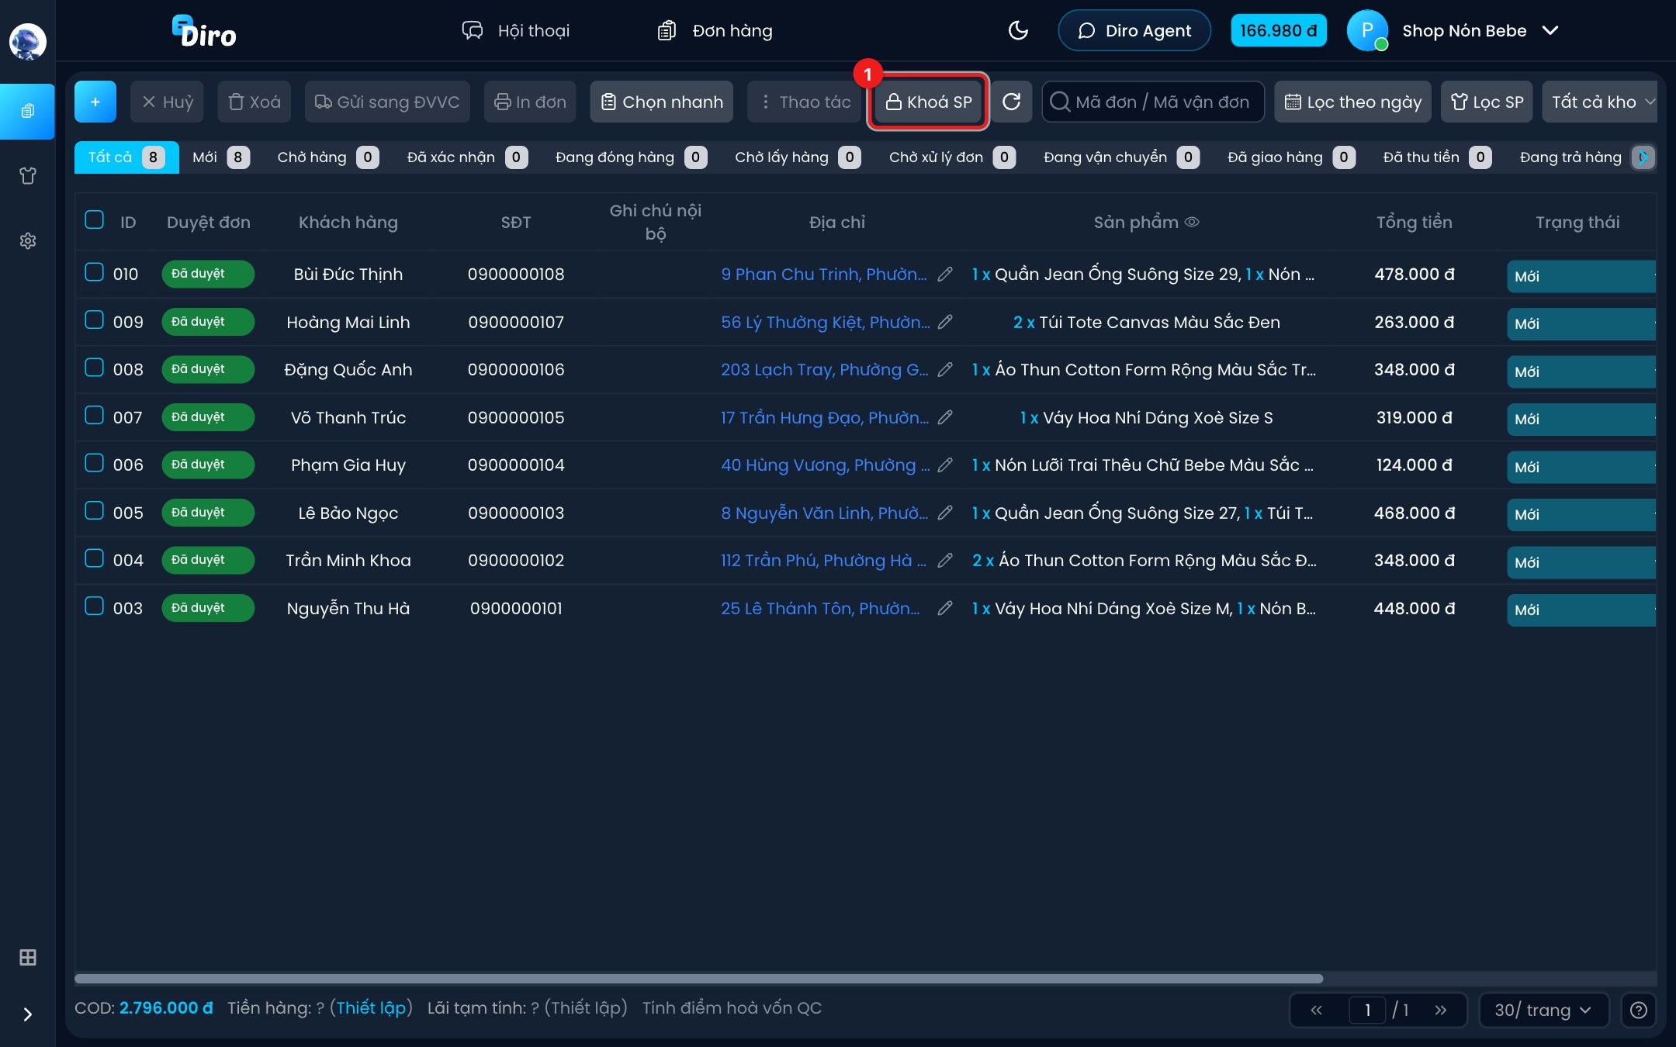The height and width of the screenshot is (1047, 1676).
Task: Toggle the eye icon beside Sản phẩm
Action: pyautogui.click(x=1192, y=223)
